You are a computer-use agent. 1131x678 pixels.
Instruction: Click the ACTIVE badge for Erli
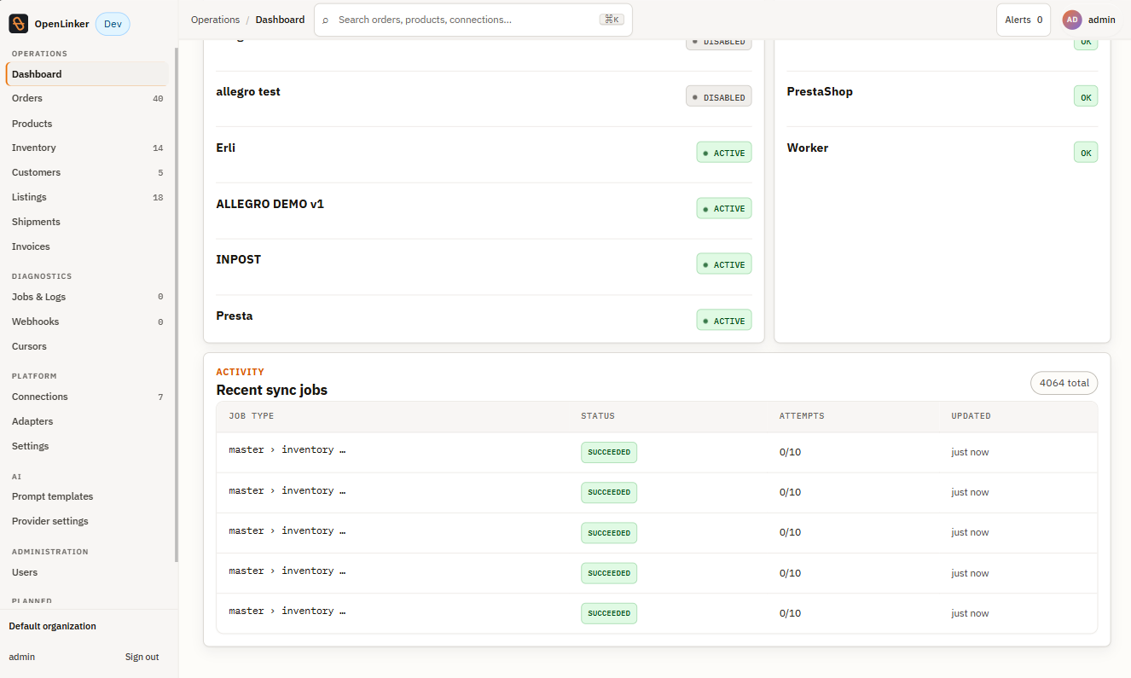tap(724, 152)
